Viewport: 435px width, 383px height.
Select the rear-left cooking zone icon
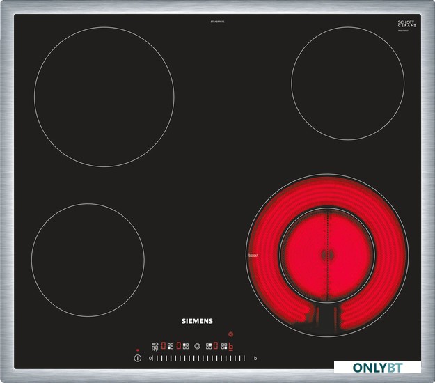pos(186,346)
